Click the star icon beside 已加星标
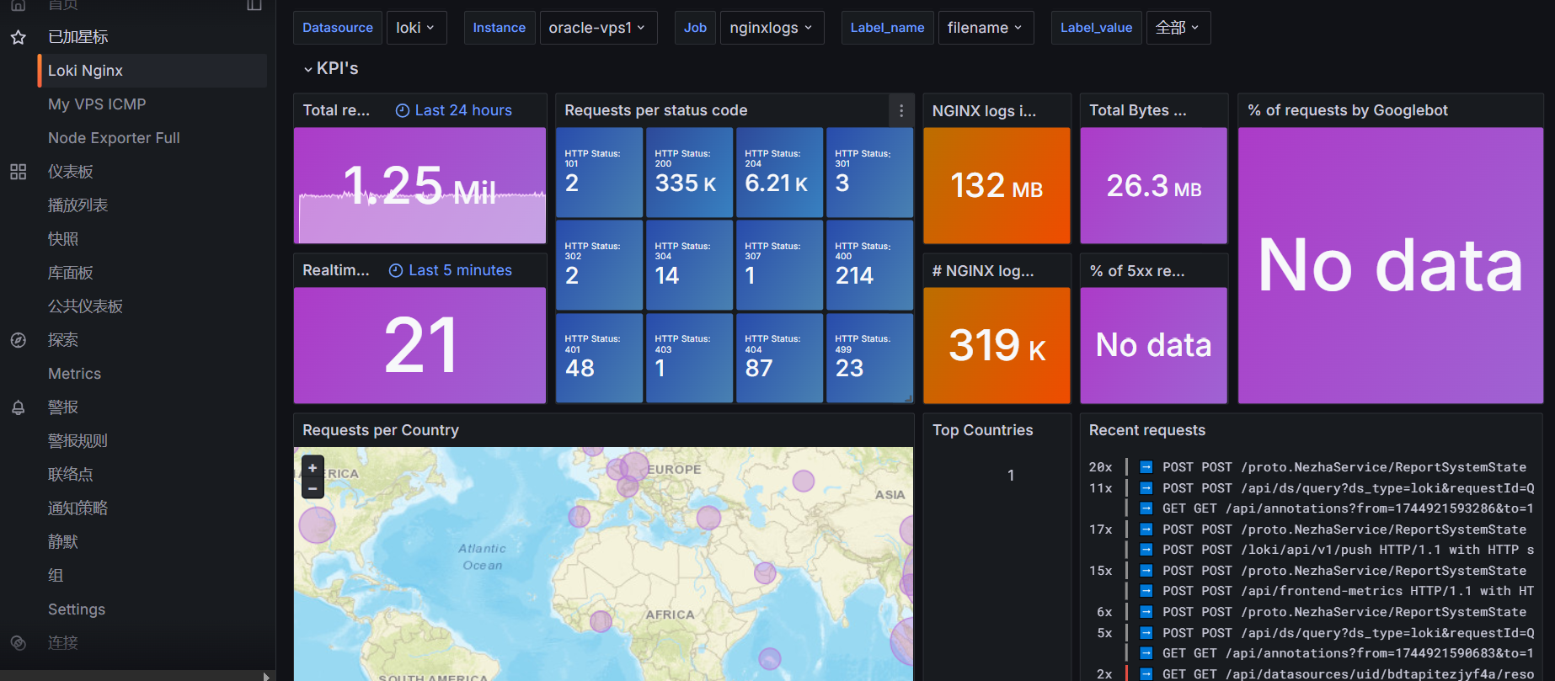The height and width of the screenshot is (681, 1555). [18, 37]
